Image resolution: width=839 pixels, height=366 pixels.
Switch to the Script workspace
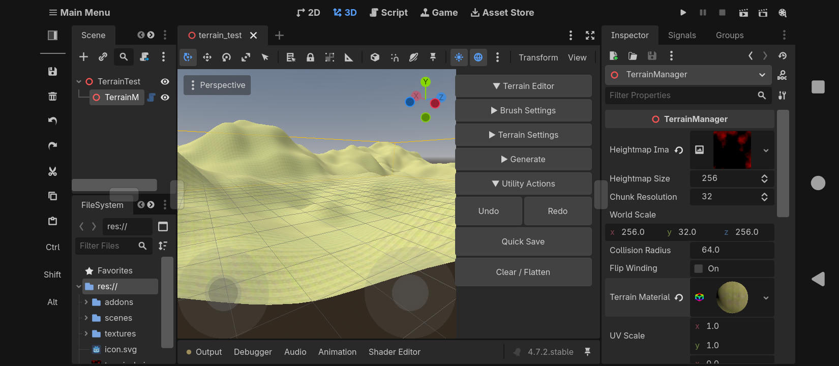point(388,13)
